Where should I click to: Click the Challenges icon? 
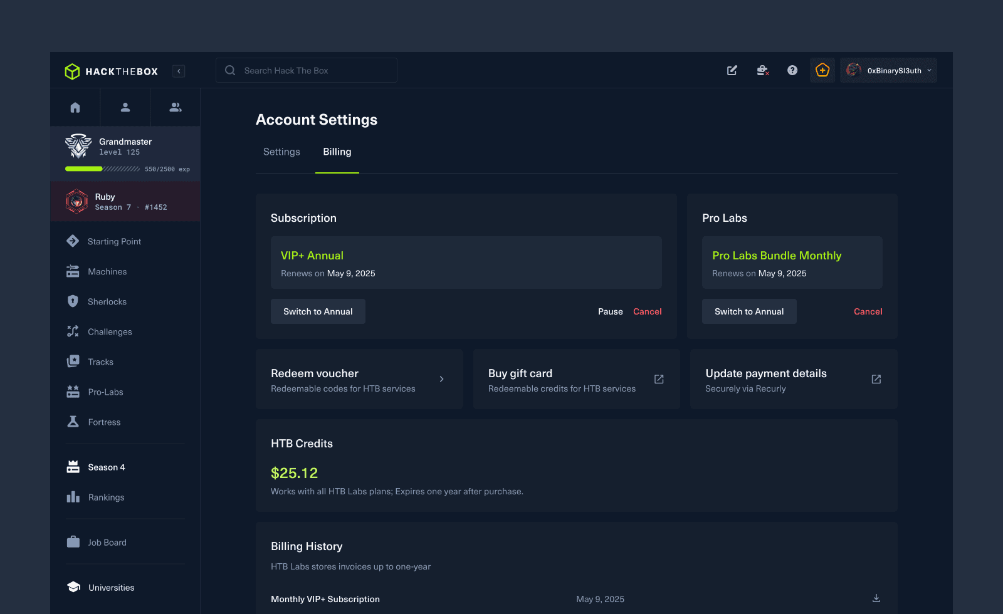click(x=73, y=331)
